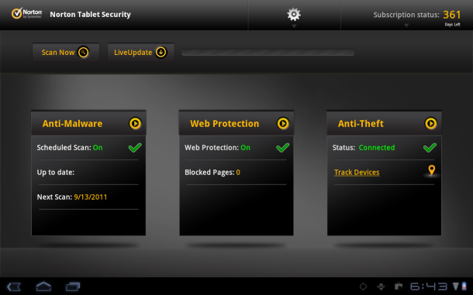Select the Web Protection: On status row
Viewport: 473px width, 295px height.
(x=236, y=148)
